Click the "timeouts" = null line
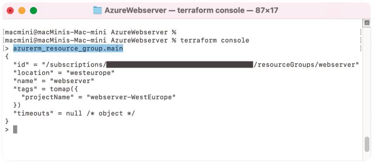 coord(74,114)
